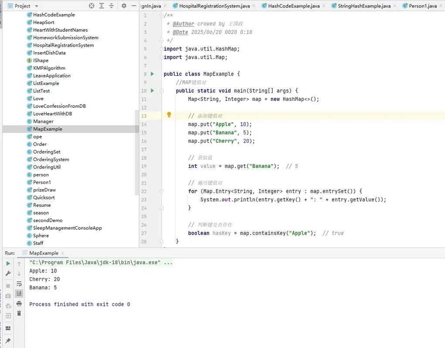Close the HashCodeExample.java tab
Image resolution: width=445 pixels, height=348 pixels.
[323, 6]
